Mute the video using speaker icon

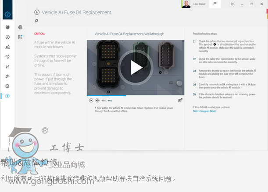97,100
